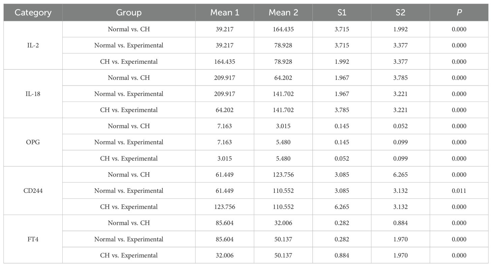The width and height of the screenshot is (492, 267).
Task: Click the Group column header
Action: (x=129, y=13)
